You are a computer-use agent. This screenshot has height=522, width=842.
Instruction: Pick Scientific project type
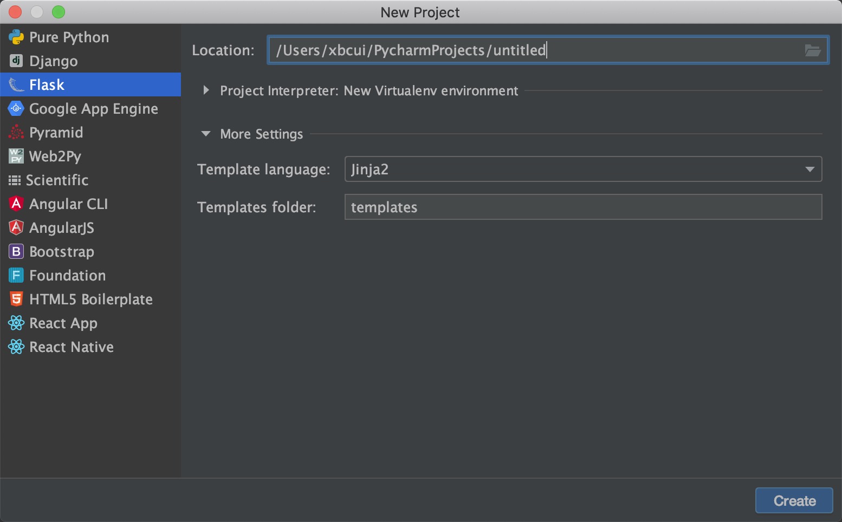tap(90, 180)
